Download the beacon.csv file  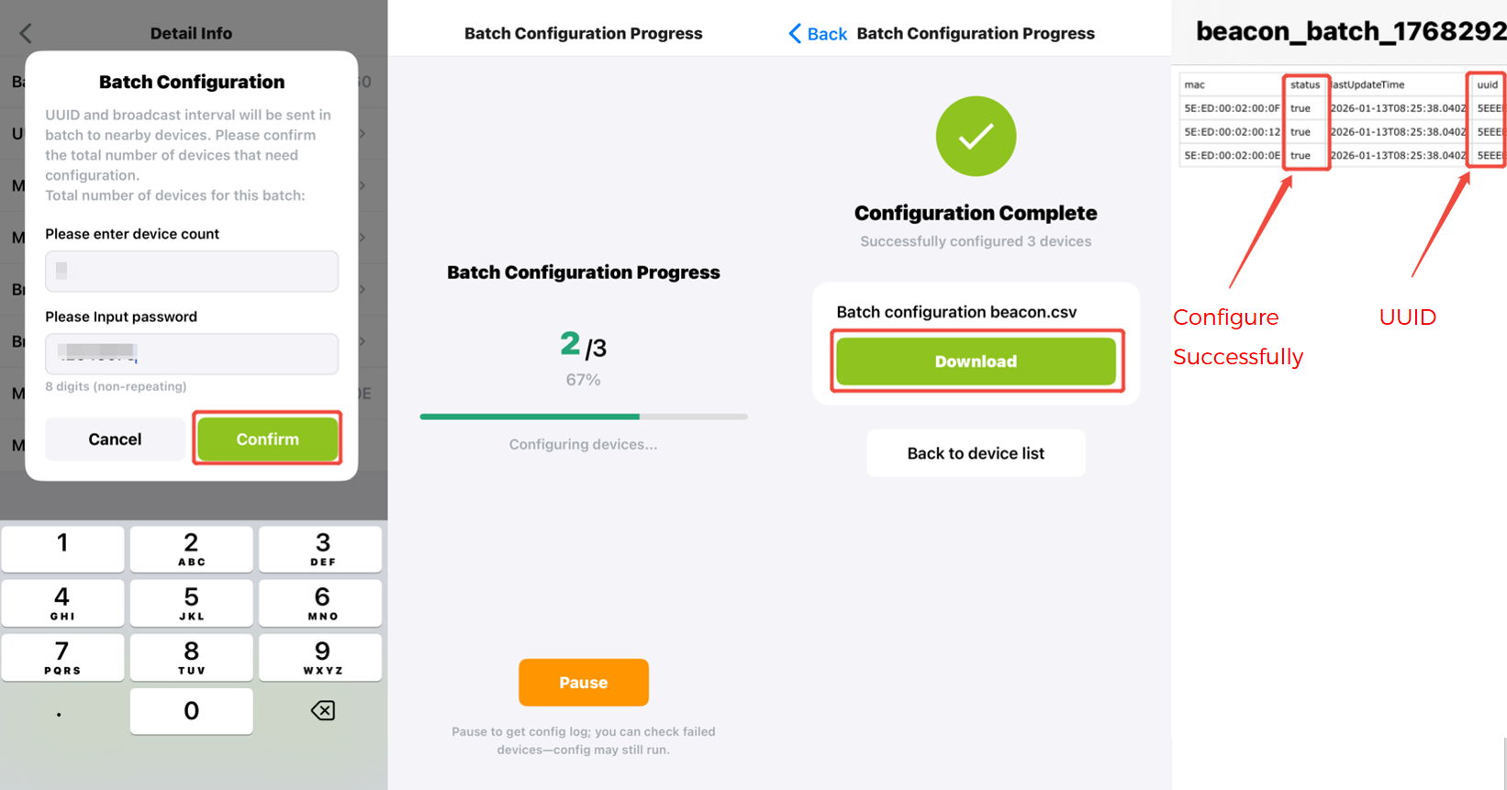click(x=976, y=362)
